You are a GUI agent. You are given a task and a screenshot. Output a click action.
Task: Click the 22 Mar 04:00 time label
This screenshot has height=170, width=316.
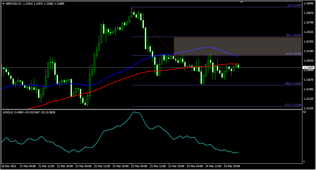point(84,166)
